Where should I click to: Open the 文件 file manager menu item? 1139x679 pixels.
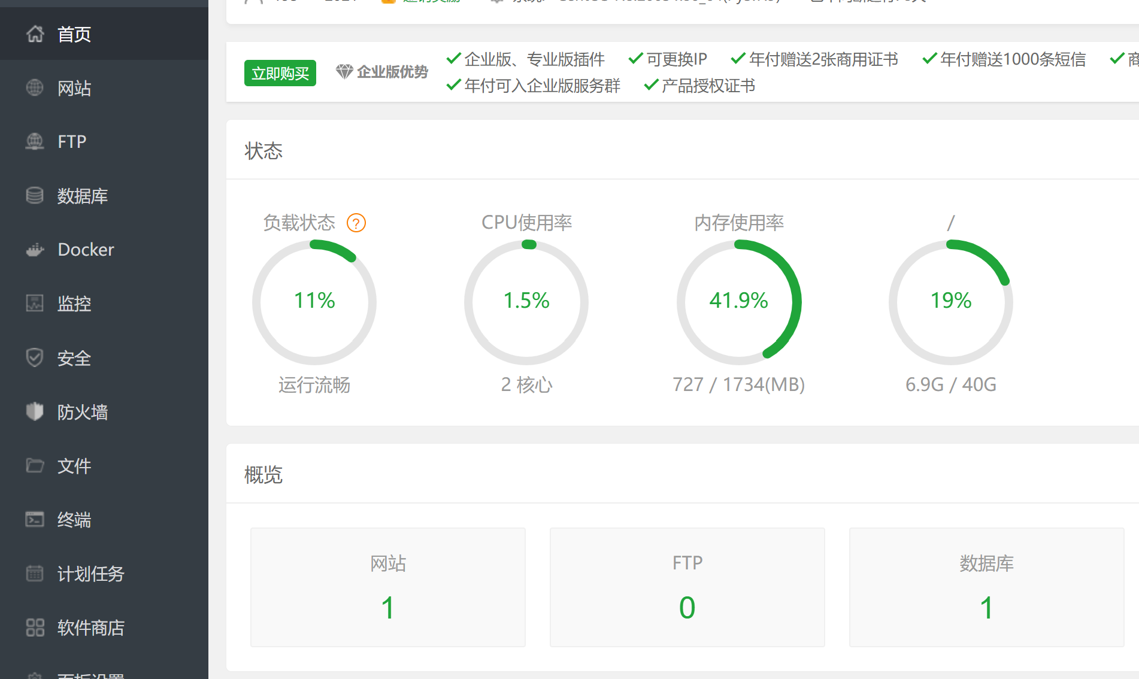pos(74,465)
